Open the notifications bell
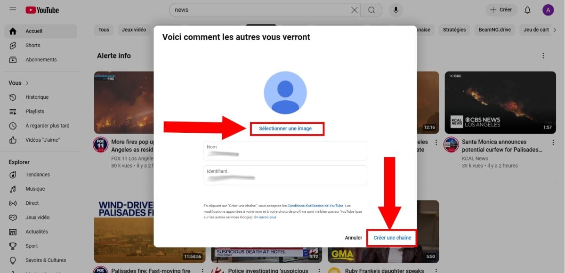This screenshot has width=565, height=273. coord(527,10)
